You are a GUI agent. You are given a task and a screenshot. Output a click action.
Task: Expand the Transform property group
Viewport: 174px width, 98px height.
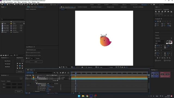tap(34, 91)
